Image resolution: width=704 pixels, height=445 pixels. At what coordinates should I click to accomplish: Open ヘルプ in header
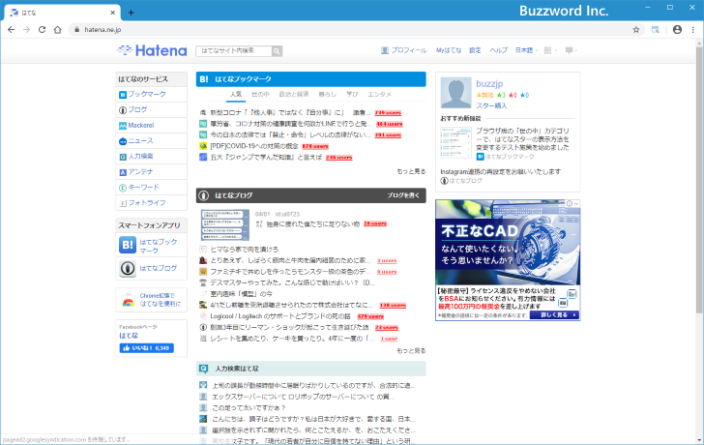[x=498, y=50]
